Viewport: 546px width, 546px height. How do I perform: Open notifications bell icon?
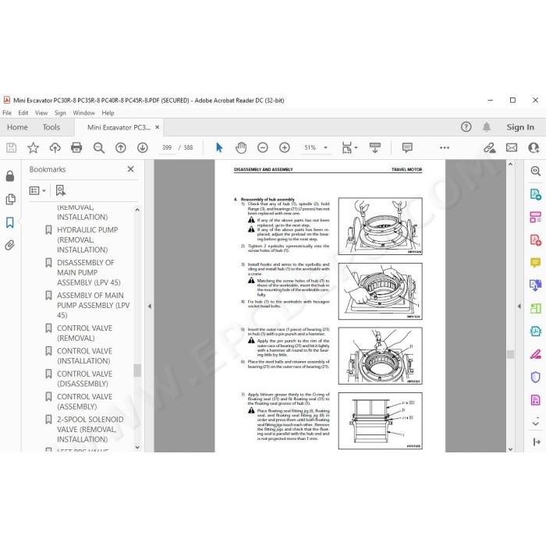click(x=487, y=127)
